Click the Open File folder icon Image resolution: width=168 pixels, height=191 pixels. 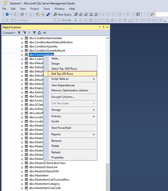[x=38, y=14]
